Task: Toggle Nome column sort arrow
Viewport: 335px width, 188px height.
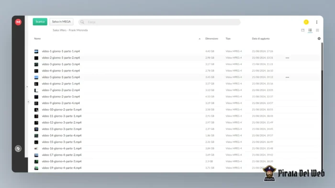Action: point(200,39)
